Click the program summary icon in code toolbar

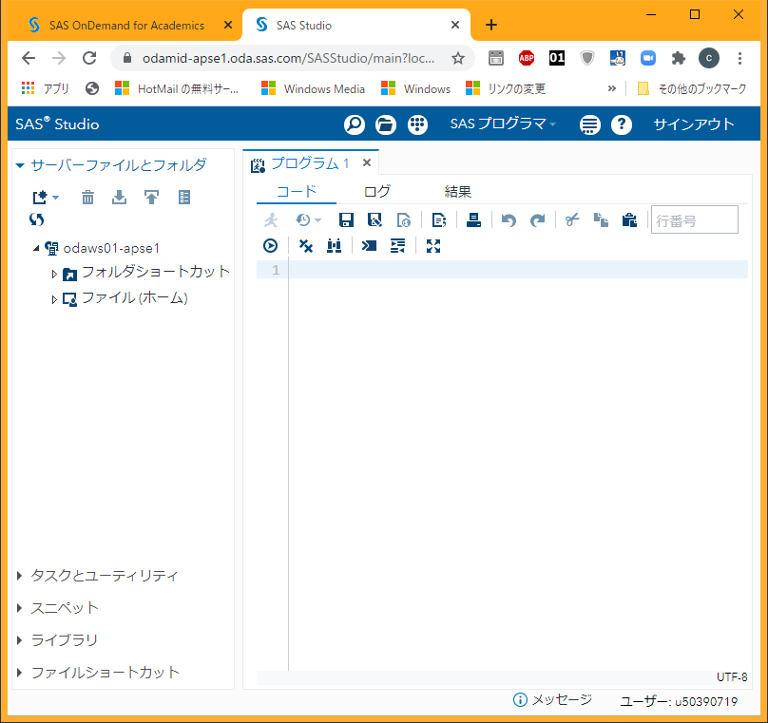click(404, 220)
